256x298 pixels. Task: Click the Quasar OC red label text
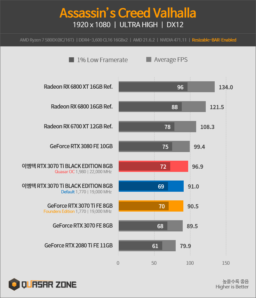pos(65,172)
